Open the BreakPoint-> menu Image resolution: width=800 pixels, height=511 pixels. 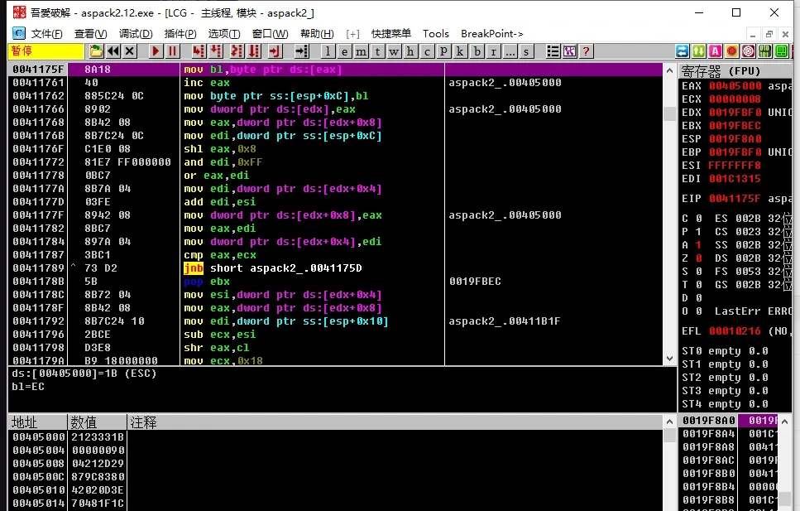pyautogui.click(x=492, y=34)
